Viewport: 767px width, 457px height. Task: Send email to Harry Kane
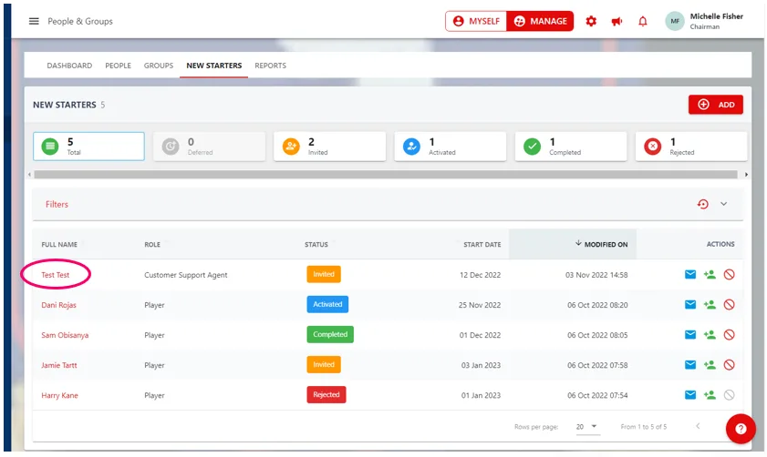(690, 394)
